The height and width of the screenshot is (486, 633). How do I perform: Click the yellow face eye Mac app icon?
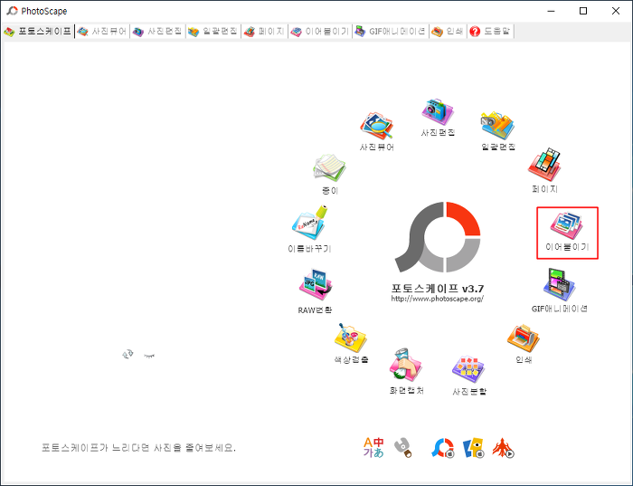click(x=473, y=448)
